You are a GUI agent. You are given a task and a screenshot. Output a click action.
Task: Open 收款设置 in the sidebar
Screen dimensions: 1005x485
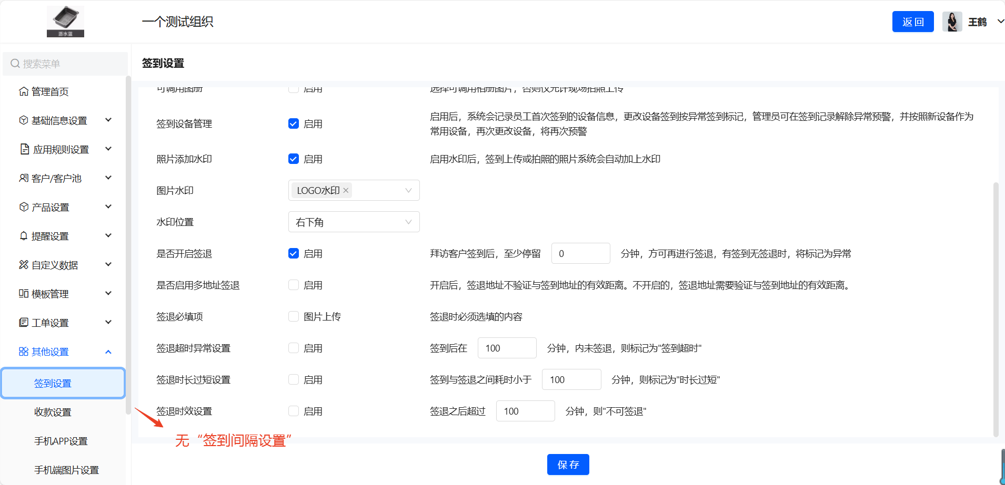click(x=53, y=412)
